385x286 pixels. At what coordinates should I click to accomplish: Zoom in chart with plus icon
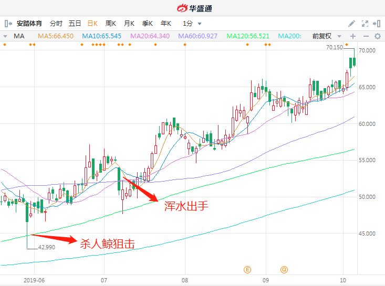(353, 36)
